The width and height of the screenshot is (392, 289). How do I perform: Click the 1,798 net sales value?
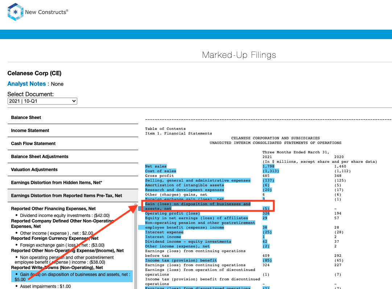(268, 166)
